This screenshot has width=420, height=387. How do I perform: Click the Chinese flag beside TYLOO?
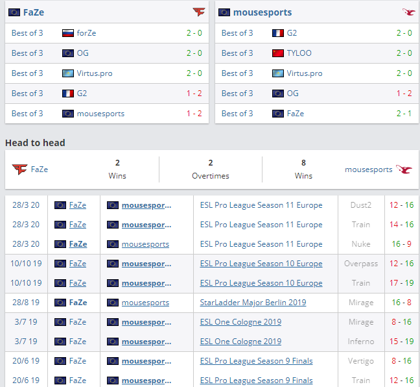tap(278, 53)
